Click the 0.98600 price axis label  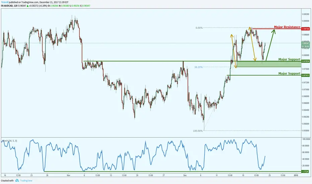(x=306, y=34)
